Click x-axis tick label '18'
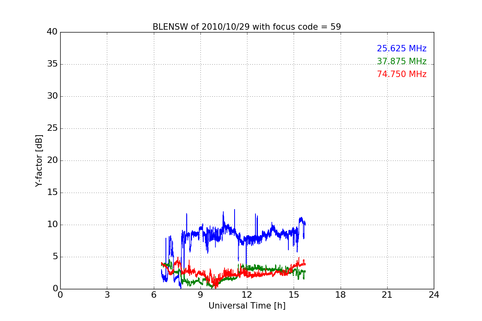This screenshot has height=321, width=482. pyautogui.click(x=341, y=295)
